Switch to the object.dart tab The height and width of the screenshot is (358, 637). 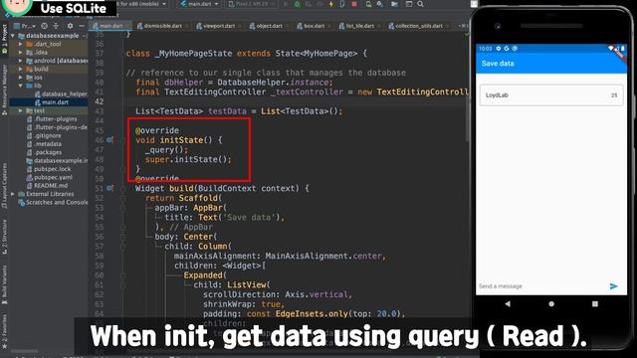tap(269, 26)
